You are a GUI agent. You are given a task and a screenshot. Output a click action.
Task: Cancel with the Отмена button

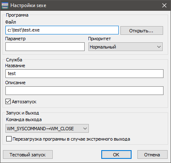click(x=152, y=155)
